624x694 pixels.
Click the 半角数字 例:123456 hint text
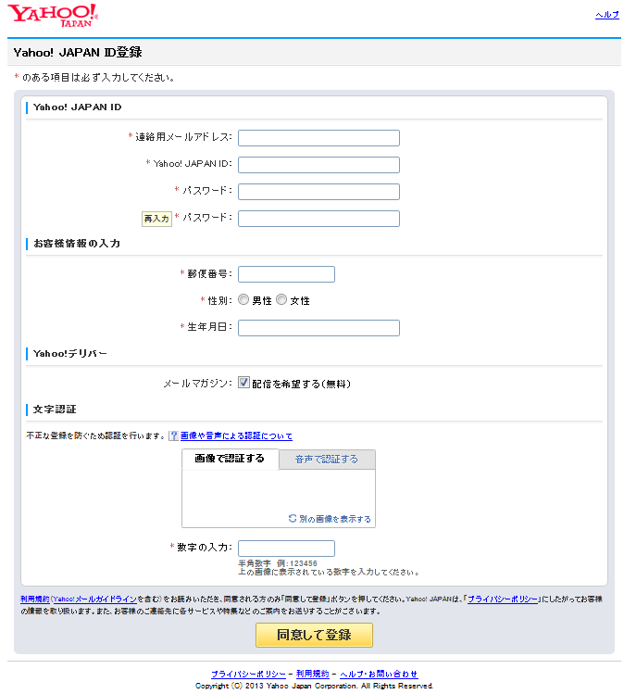(x=278, y=563)
